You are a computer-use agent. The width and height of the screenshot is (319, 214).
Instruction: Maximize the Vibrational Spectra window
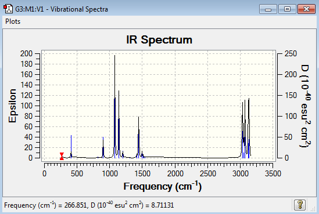[x=287, y=9]
